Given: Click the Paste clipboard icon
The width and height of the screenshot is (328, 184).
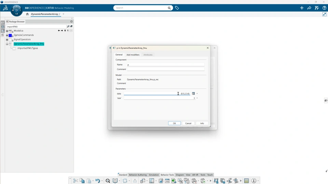Looking at the screenshot, I should (x=89, y=181).
